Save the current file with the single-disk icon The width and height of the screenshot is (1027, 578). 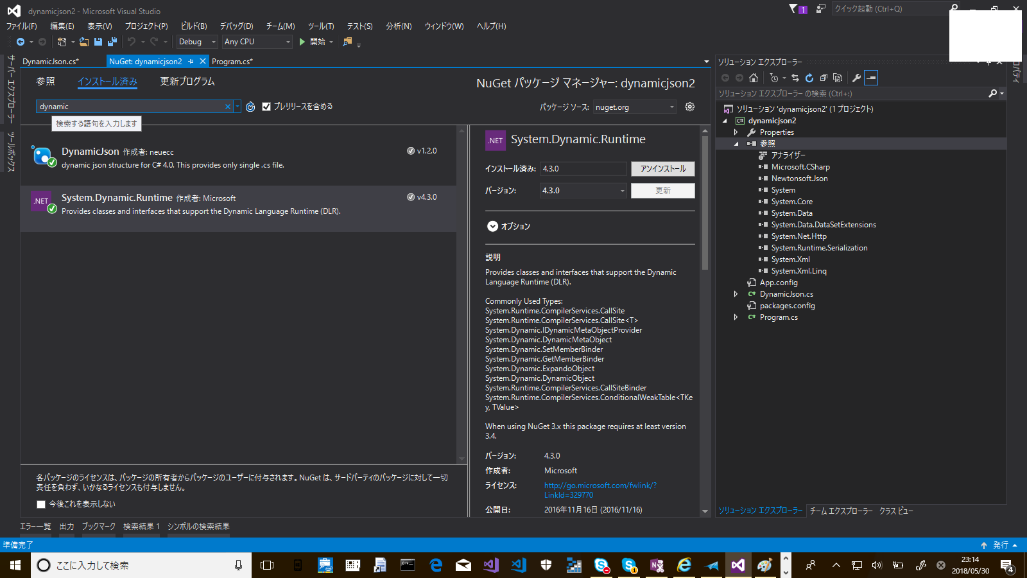pyautogui.click(x=98, y=42)
